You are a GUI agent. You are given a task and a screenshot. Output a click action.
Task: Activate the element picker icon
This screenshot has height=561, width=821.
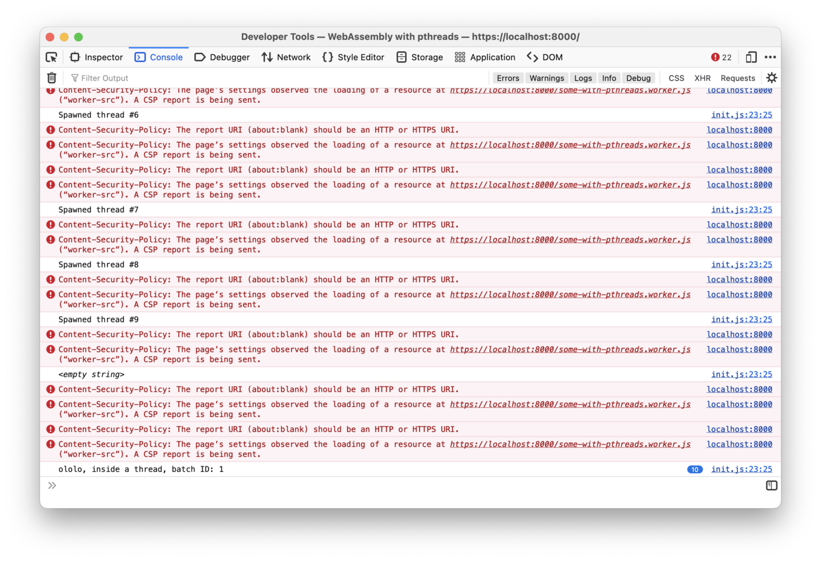[x=52, y=57]
